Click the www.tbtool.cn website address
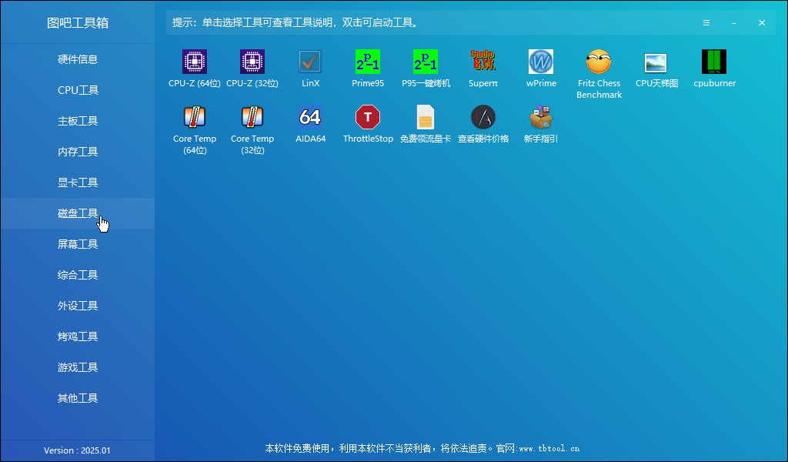This screenshot has height=462, width=788. tap(549, 448)
